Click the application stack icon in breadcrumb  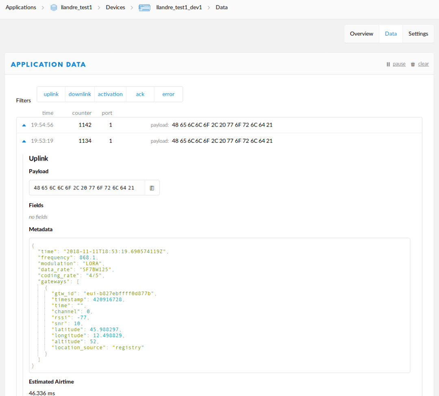point(54,7)
